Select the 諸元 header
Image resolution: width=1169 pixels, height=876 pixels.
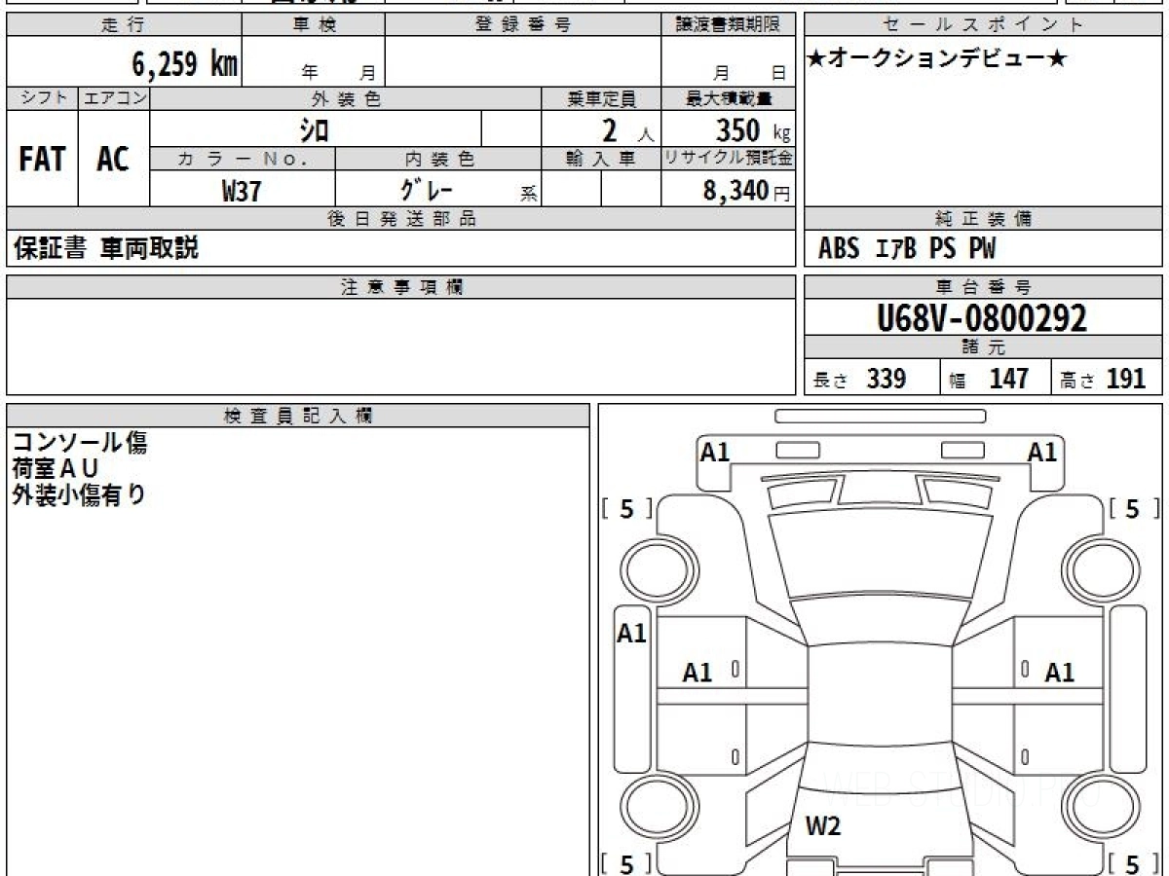pyautogui.click(x=984, y=347)
